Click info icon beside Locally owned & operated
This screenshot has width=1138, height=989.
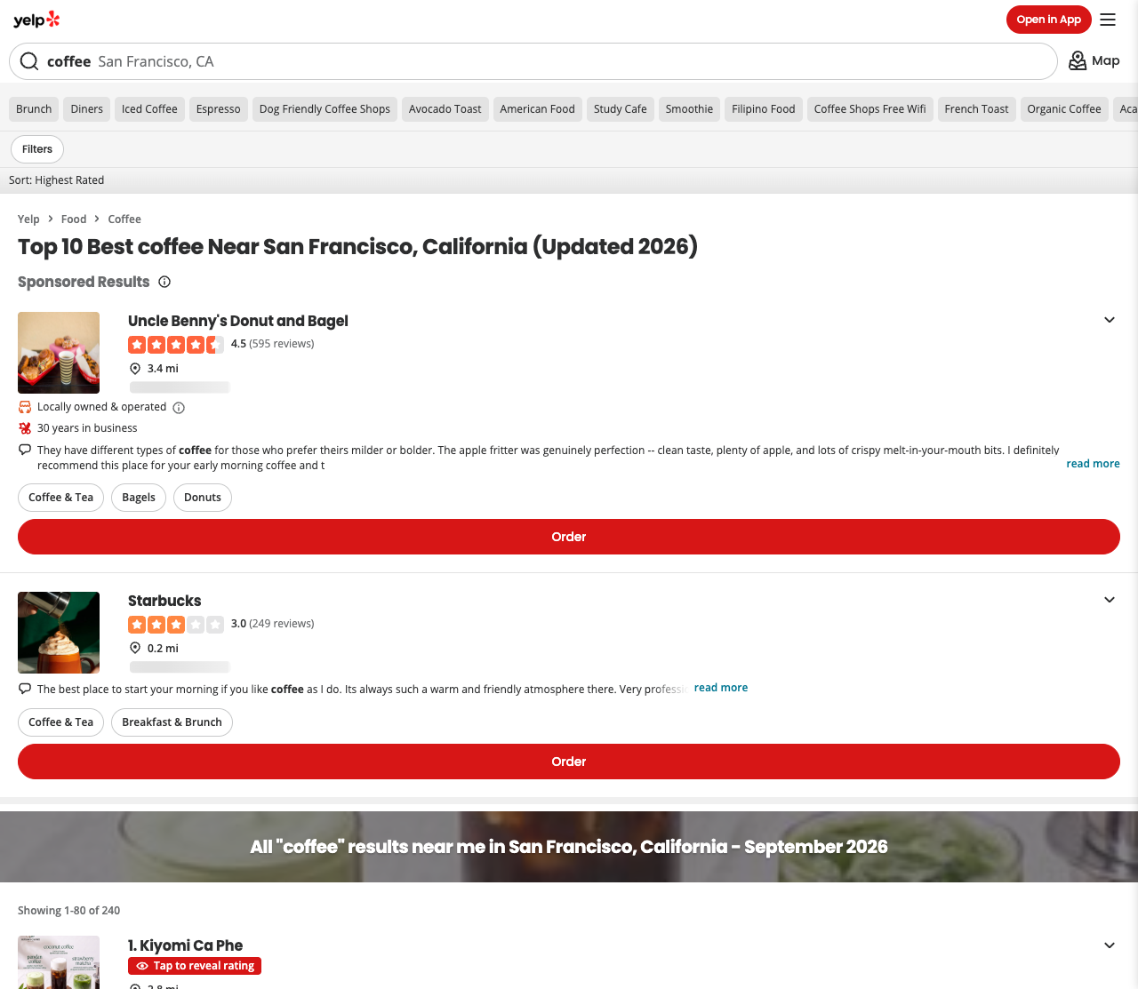click(179, 408)
